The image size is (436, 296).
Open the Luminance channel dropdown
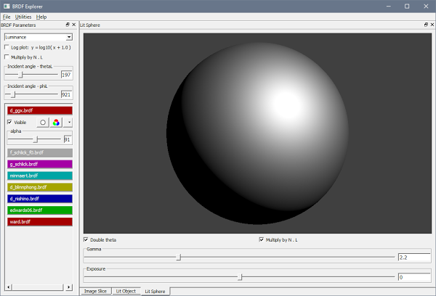point(38,36)
